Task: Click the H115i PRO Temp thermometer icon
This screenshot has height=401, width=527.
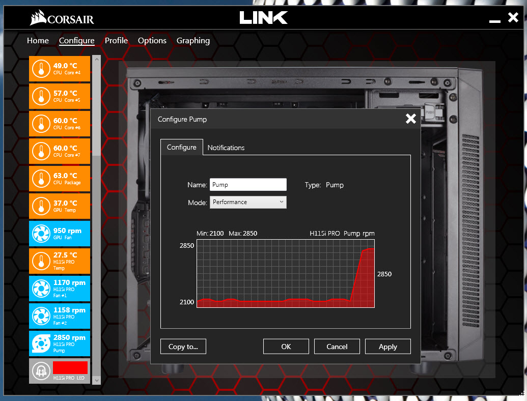Action: (x=41, y=261)
